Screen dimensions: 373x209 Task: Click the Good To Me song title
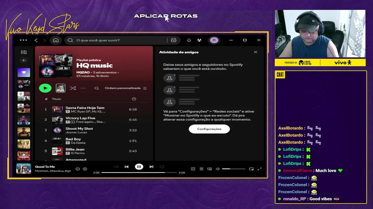tap(45, 167)
